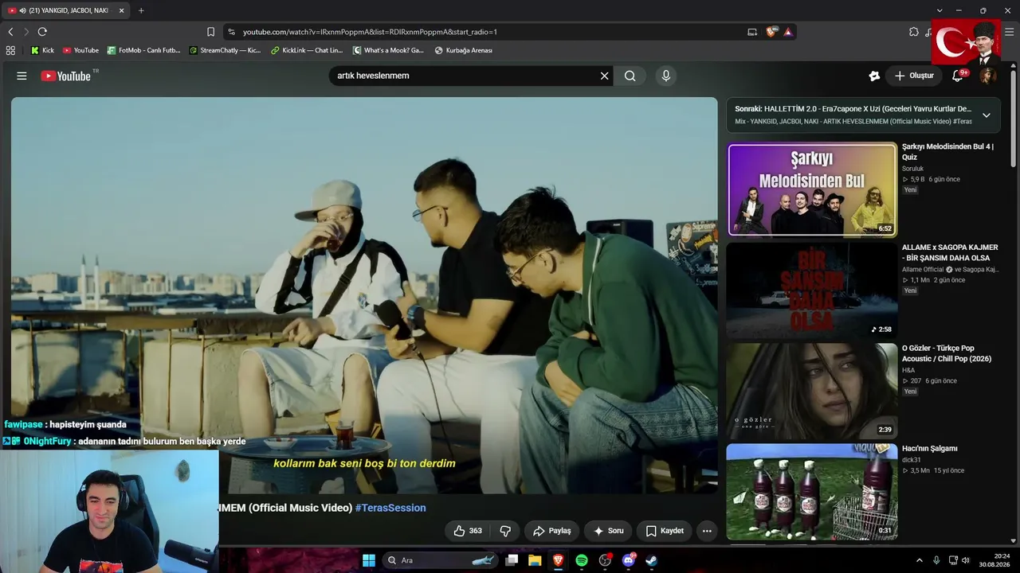Viewport: 1020px width, 573px height.
Task: Open a new browser tab
Action: pyautogui.click(x=141, y=10)
